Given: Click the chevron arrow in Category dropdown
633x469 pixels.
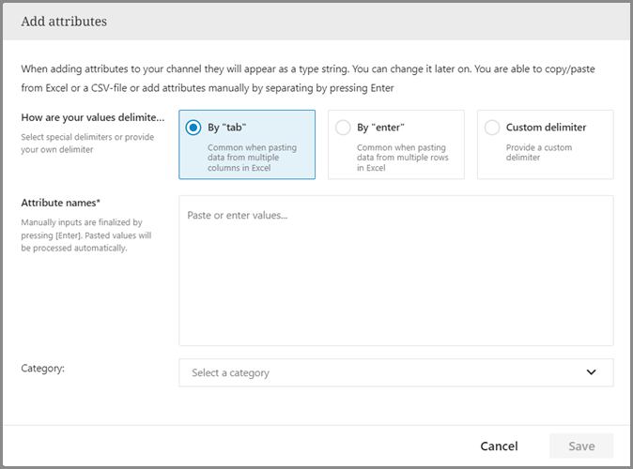Looking at the screenshot, I should [x=591, y=372].
